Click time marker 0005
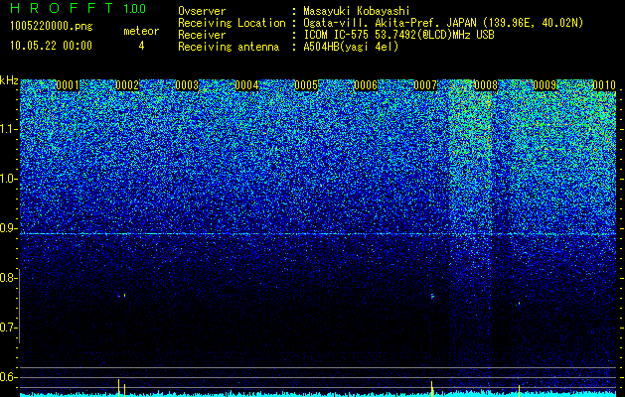The height and width of the screenshot is (397, 625). [x=306, y=85]
